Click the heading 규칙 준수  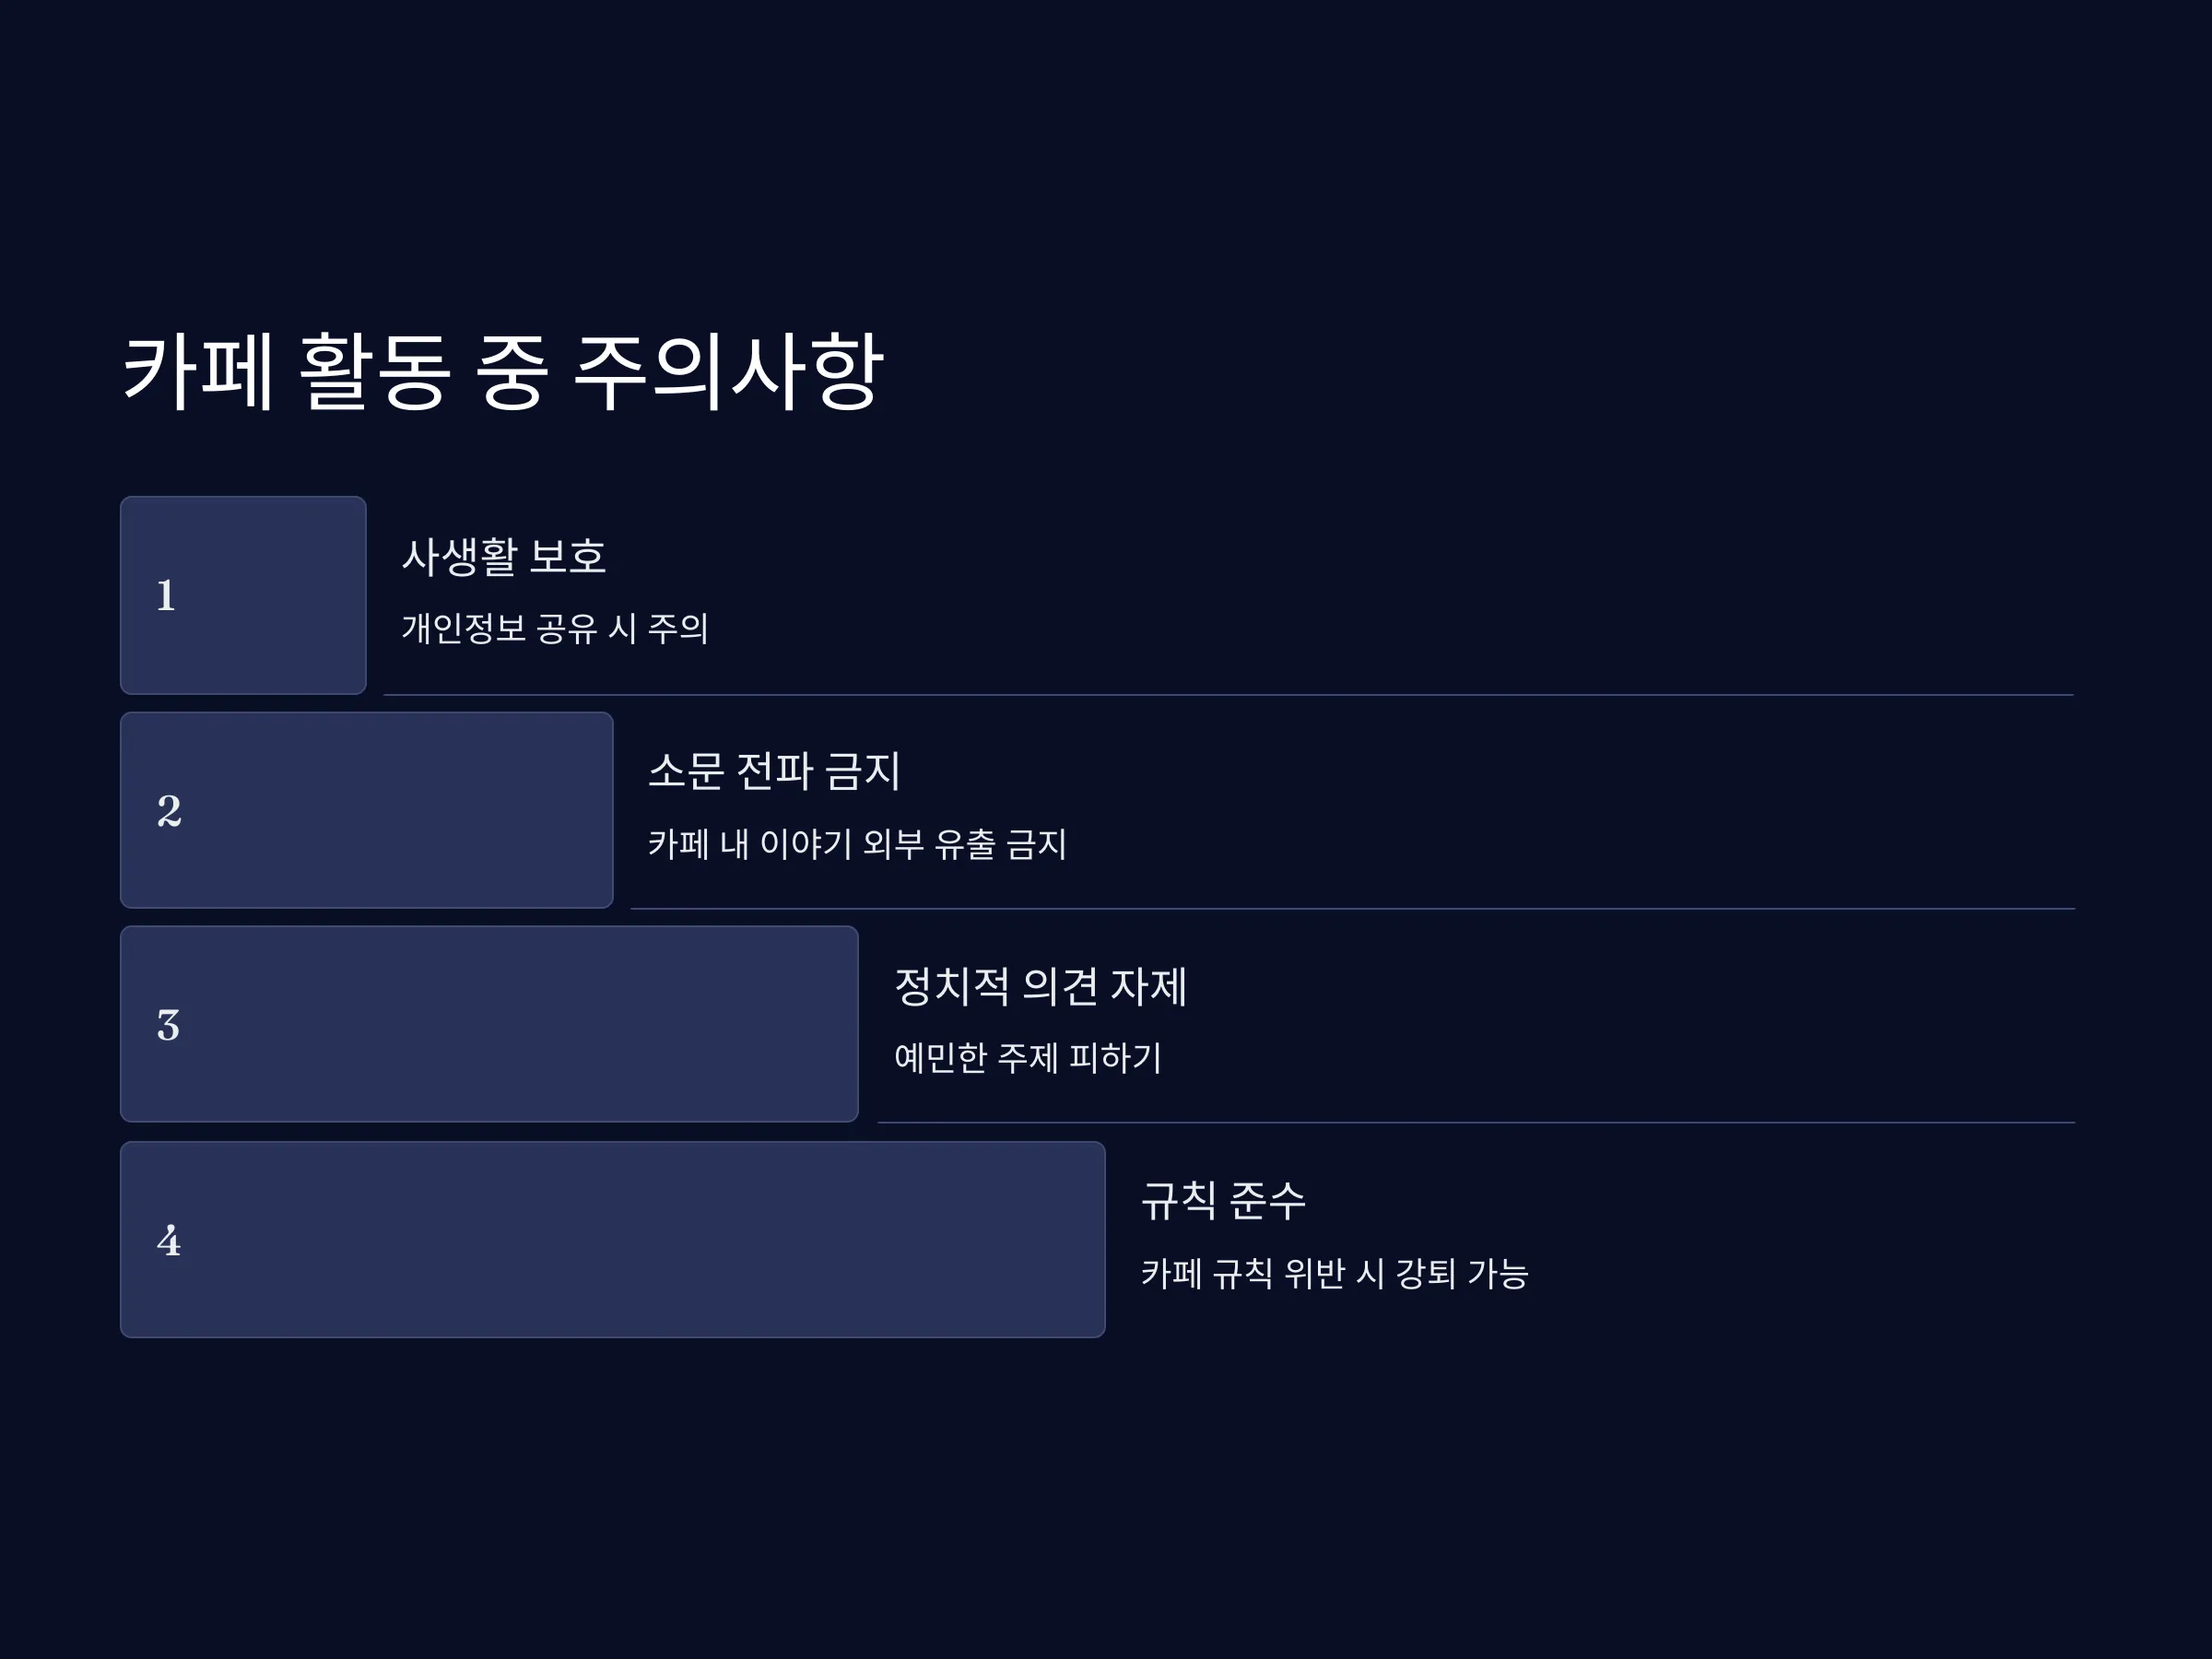(1224, 1200)
